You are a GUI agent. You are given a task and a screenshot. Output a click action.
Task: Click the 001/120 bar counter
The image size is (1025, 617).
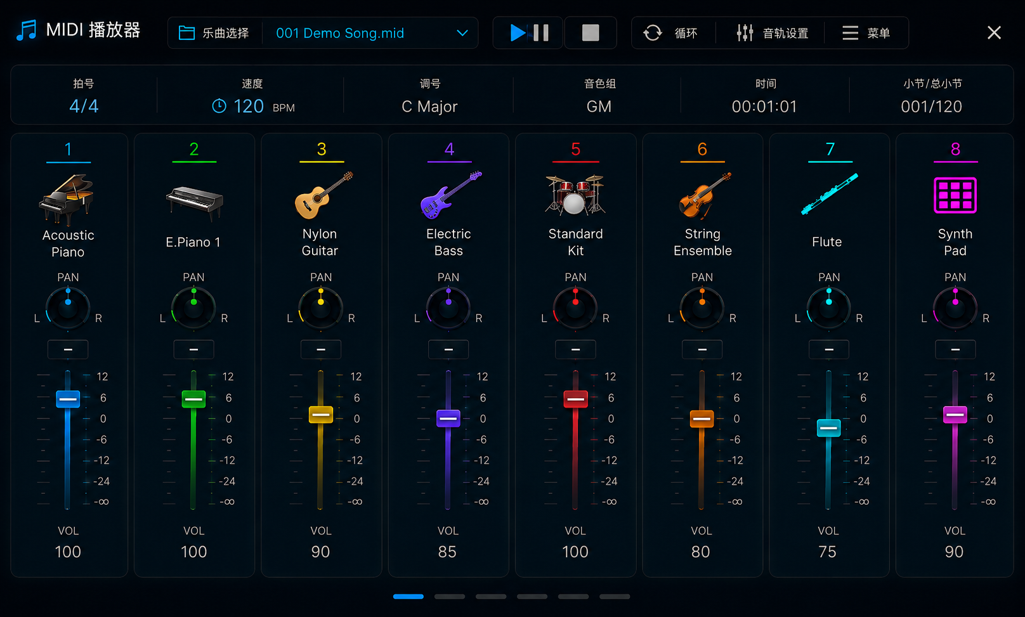click(x=932, y=107)
